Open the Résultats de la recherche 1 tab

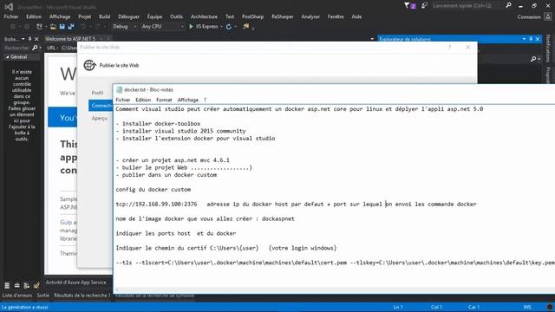pyautogui.click(x=82, y=295)
